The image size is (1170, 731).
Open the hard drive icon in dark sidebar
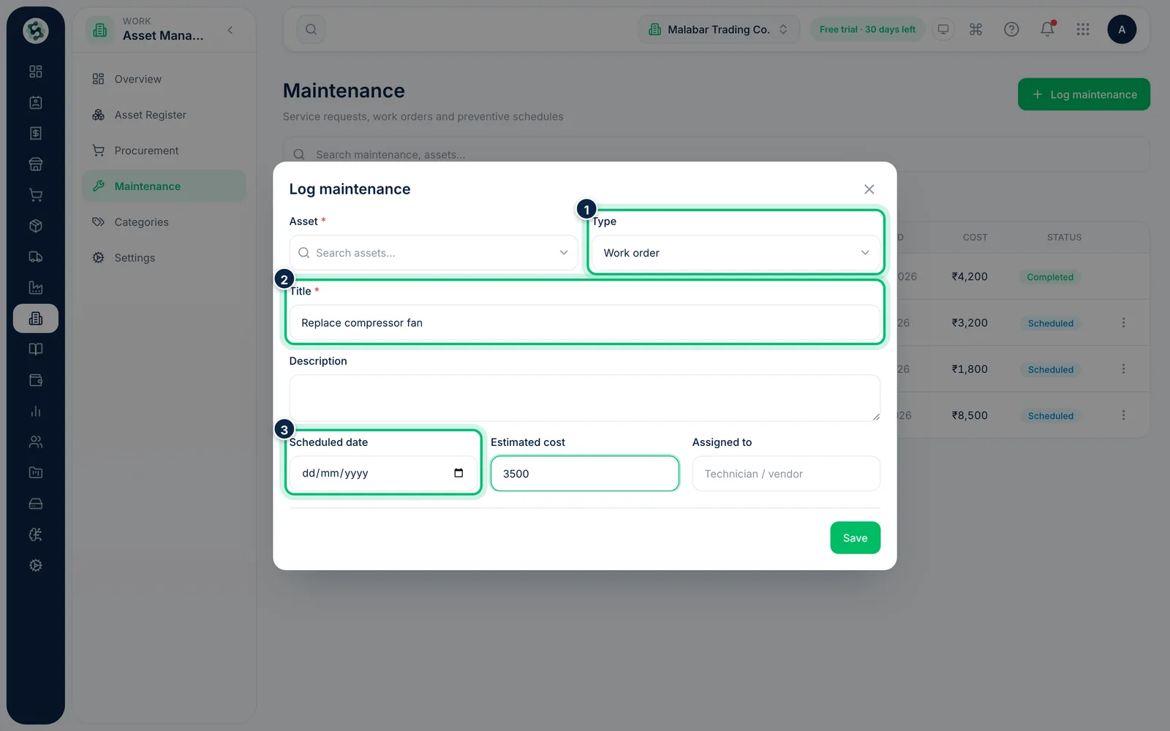tap(35, 504)
